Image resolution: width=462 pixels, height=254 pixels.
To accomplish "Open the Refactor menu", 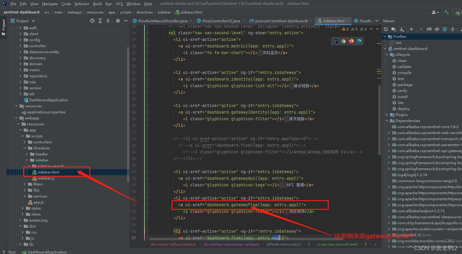I will coord(82,4).
